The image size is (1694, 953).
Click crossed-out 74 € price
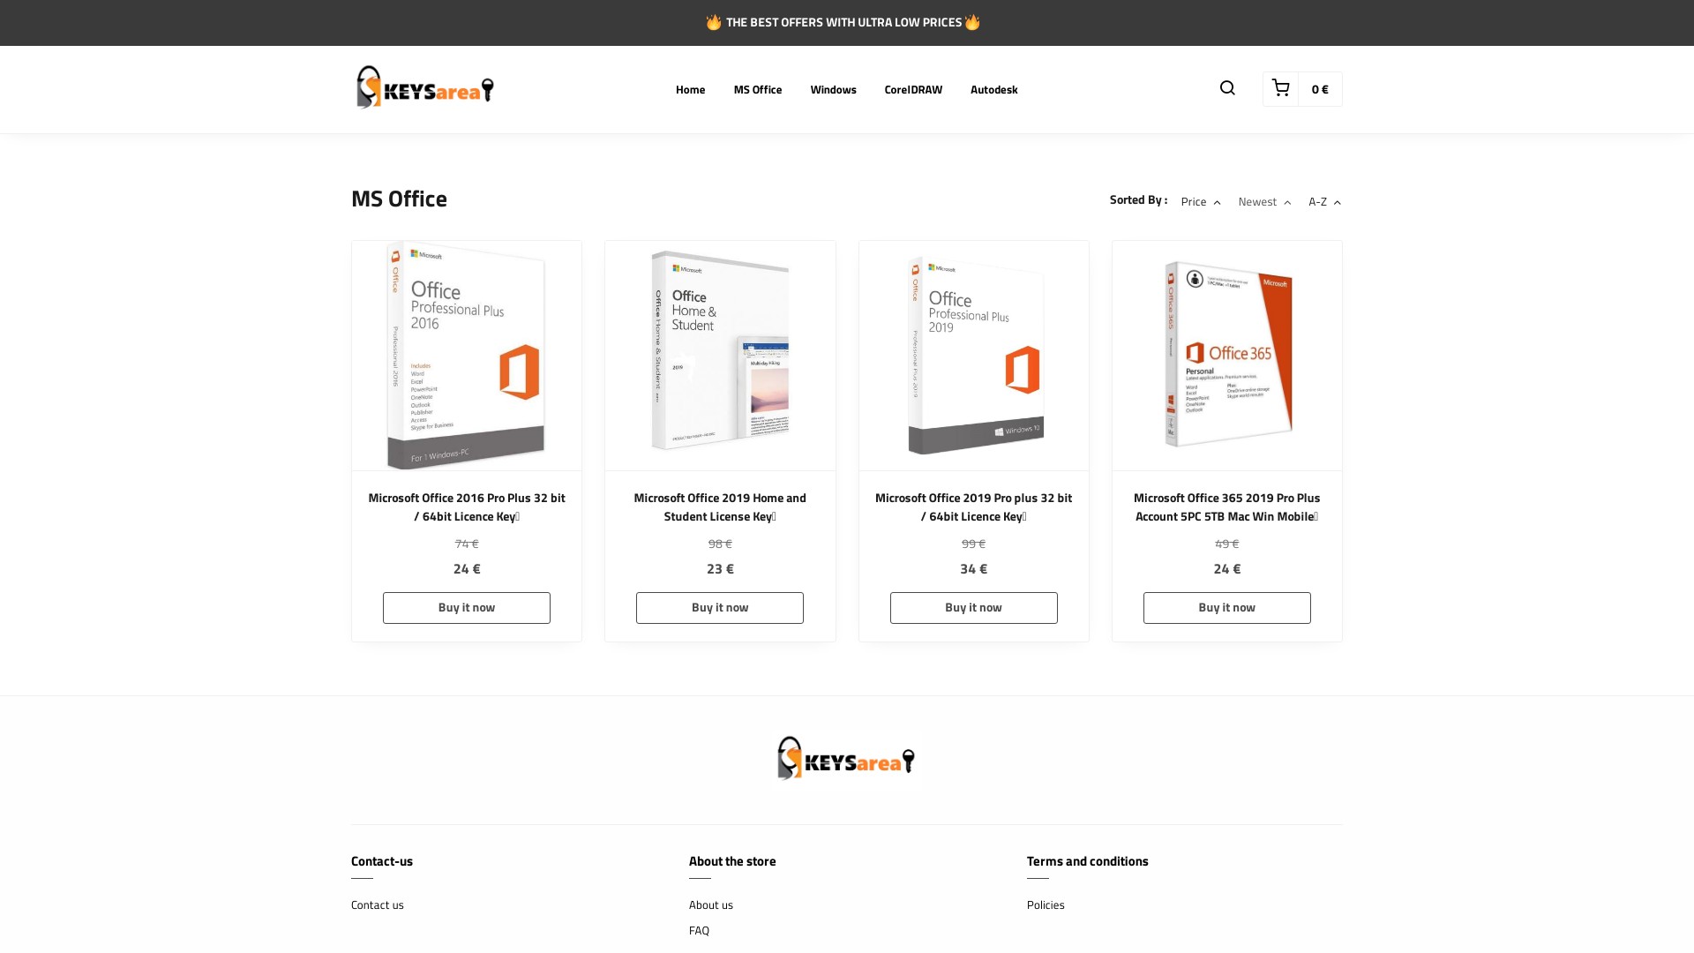point(467,544)
